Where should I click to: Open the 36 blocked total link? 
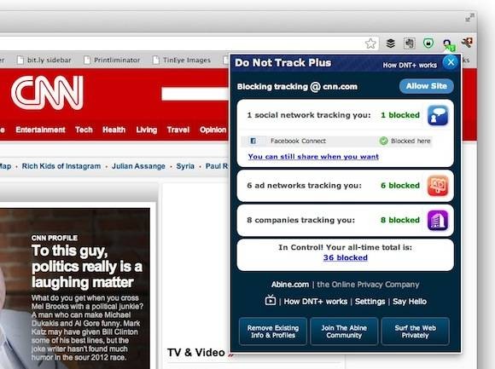(345, 257)
